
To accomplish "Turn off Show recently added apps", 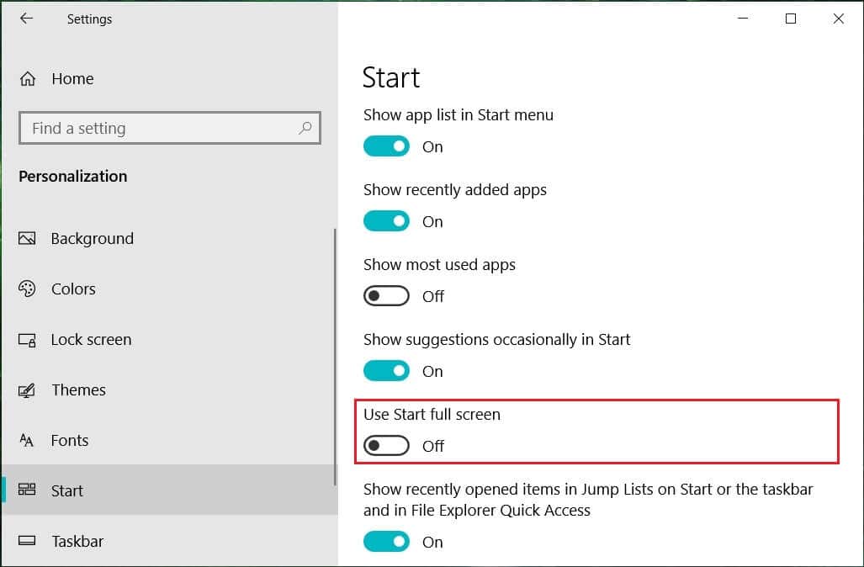I will pos(386,220).
